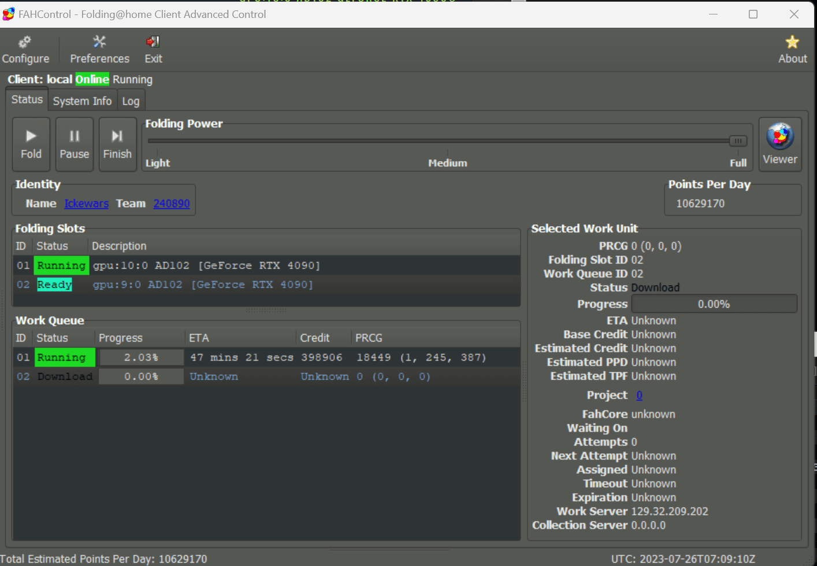Viewport: 817px width, 566px height.
Task: Click Finish to finish current work
Action: click(117, 144)
